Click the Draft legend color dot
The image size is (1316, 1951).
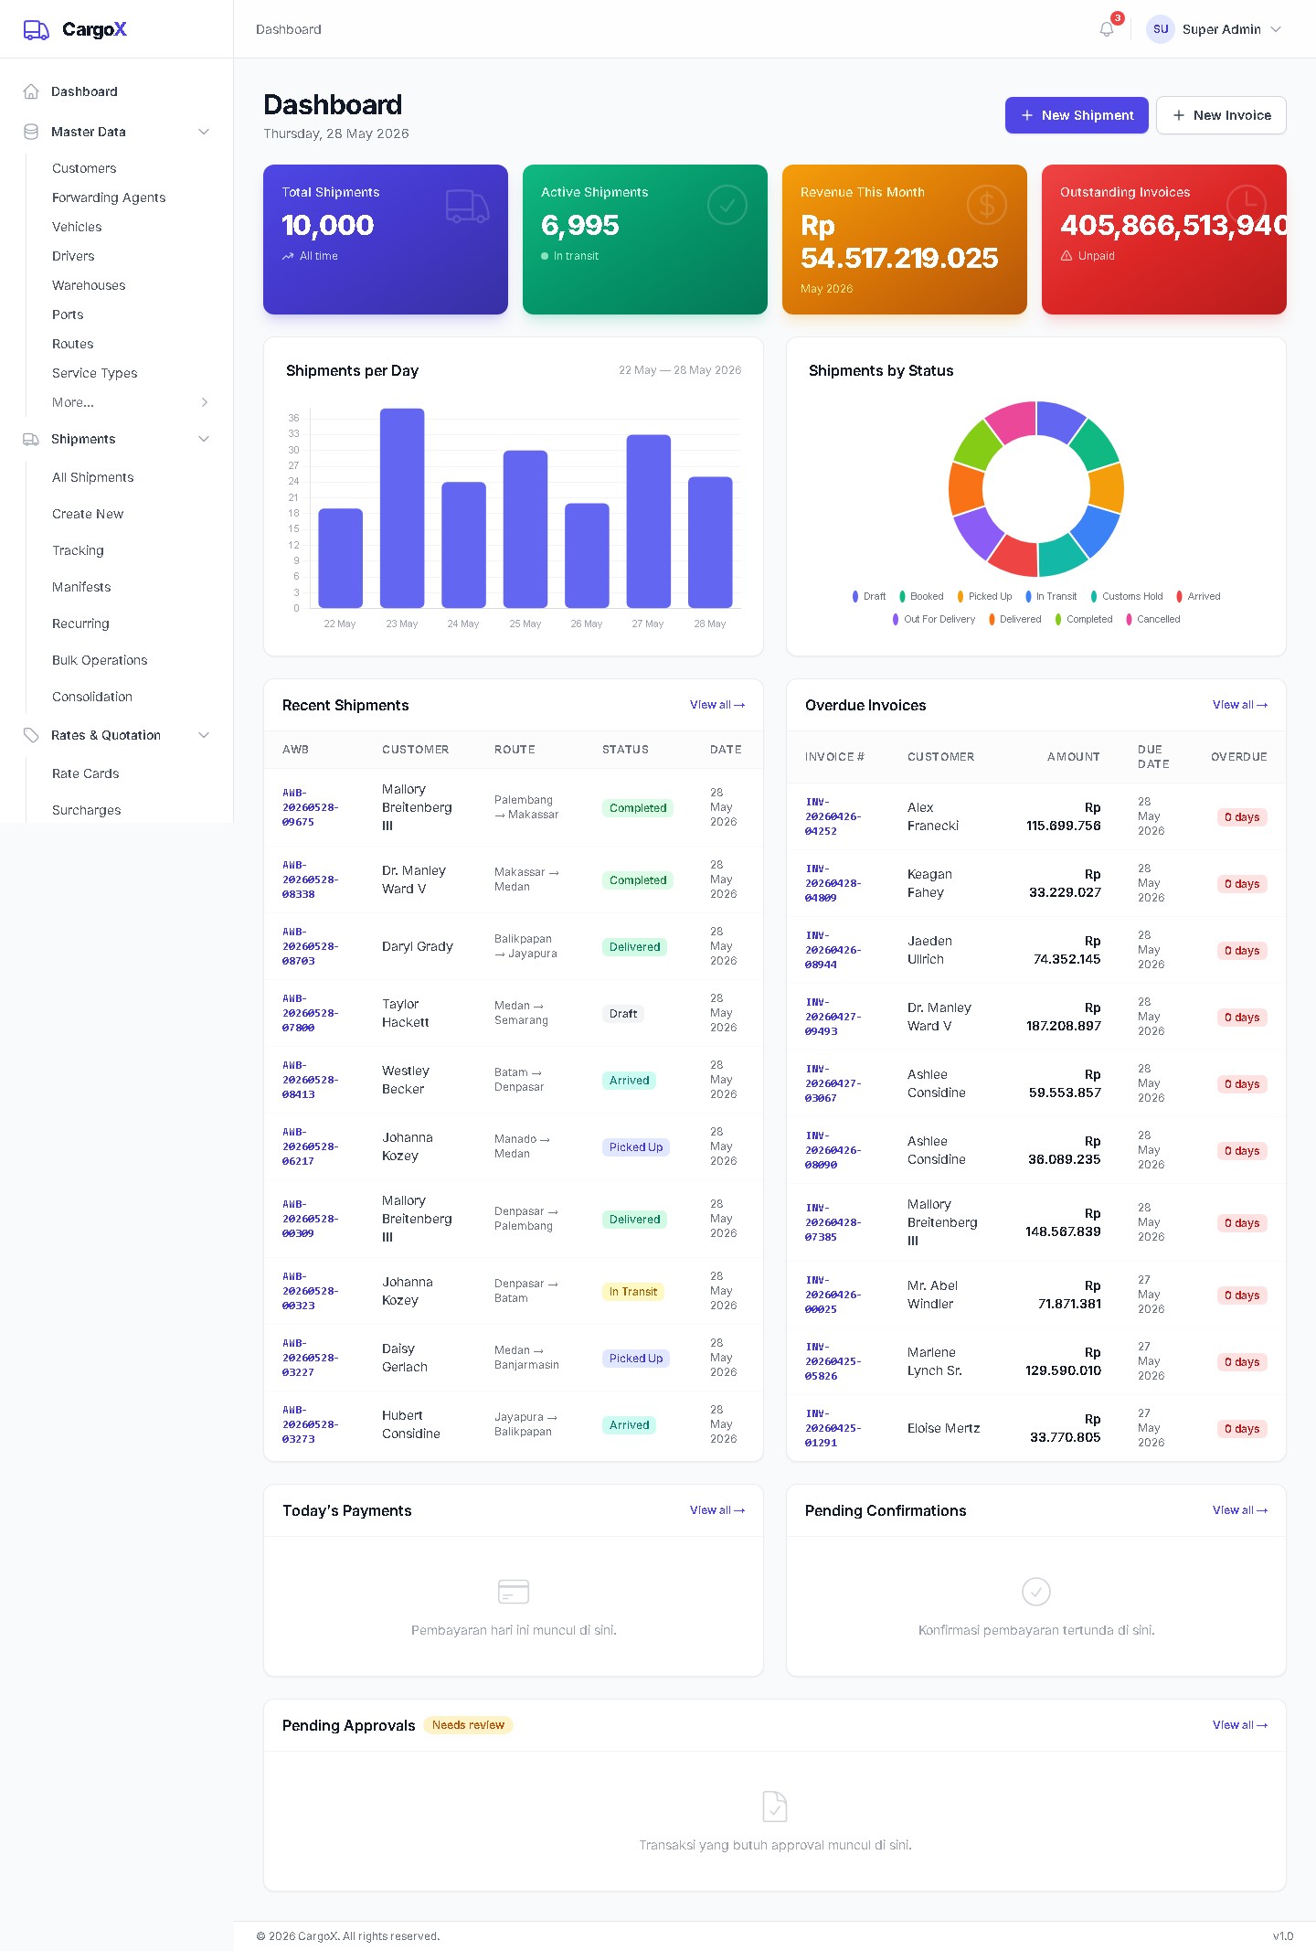pos(855,596)
